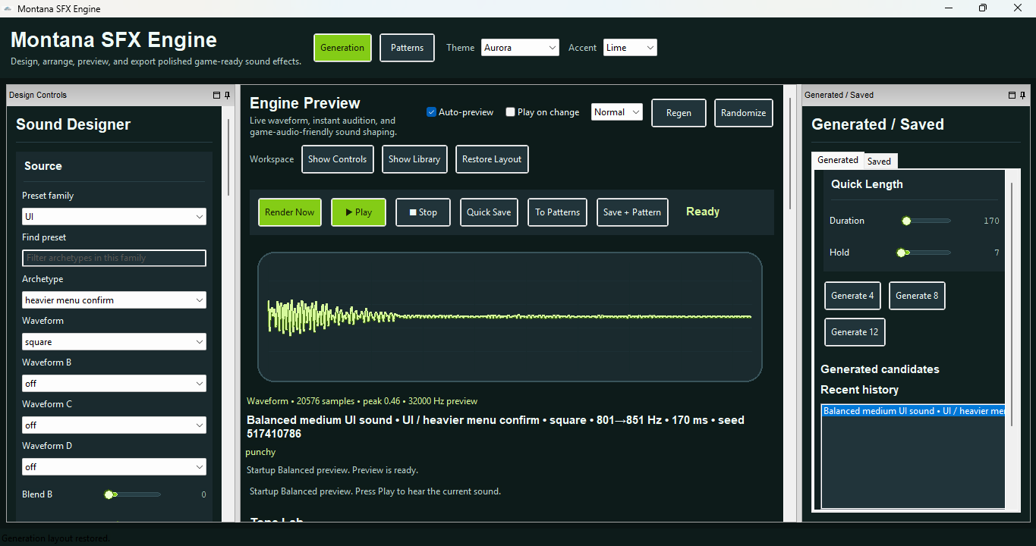The width and height of the screenshot is (1036, 546).
Task: Click the Generate 12 button
Action: coord(855,332)
